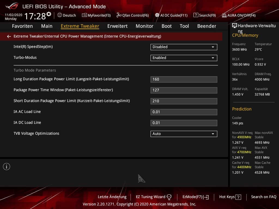Screen dimensions: 279x209
Task: Open Intel SpeedStep Disabled dropdown
Action: point(184,47)
